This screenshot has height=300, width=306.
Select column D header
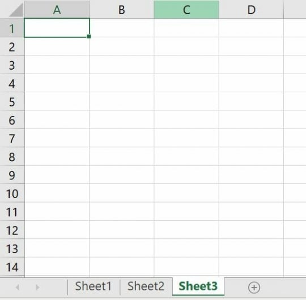[x=252, y=10]
